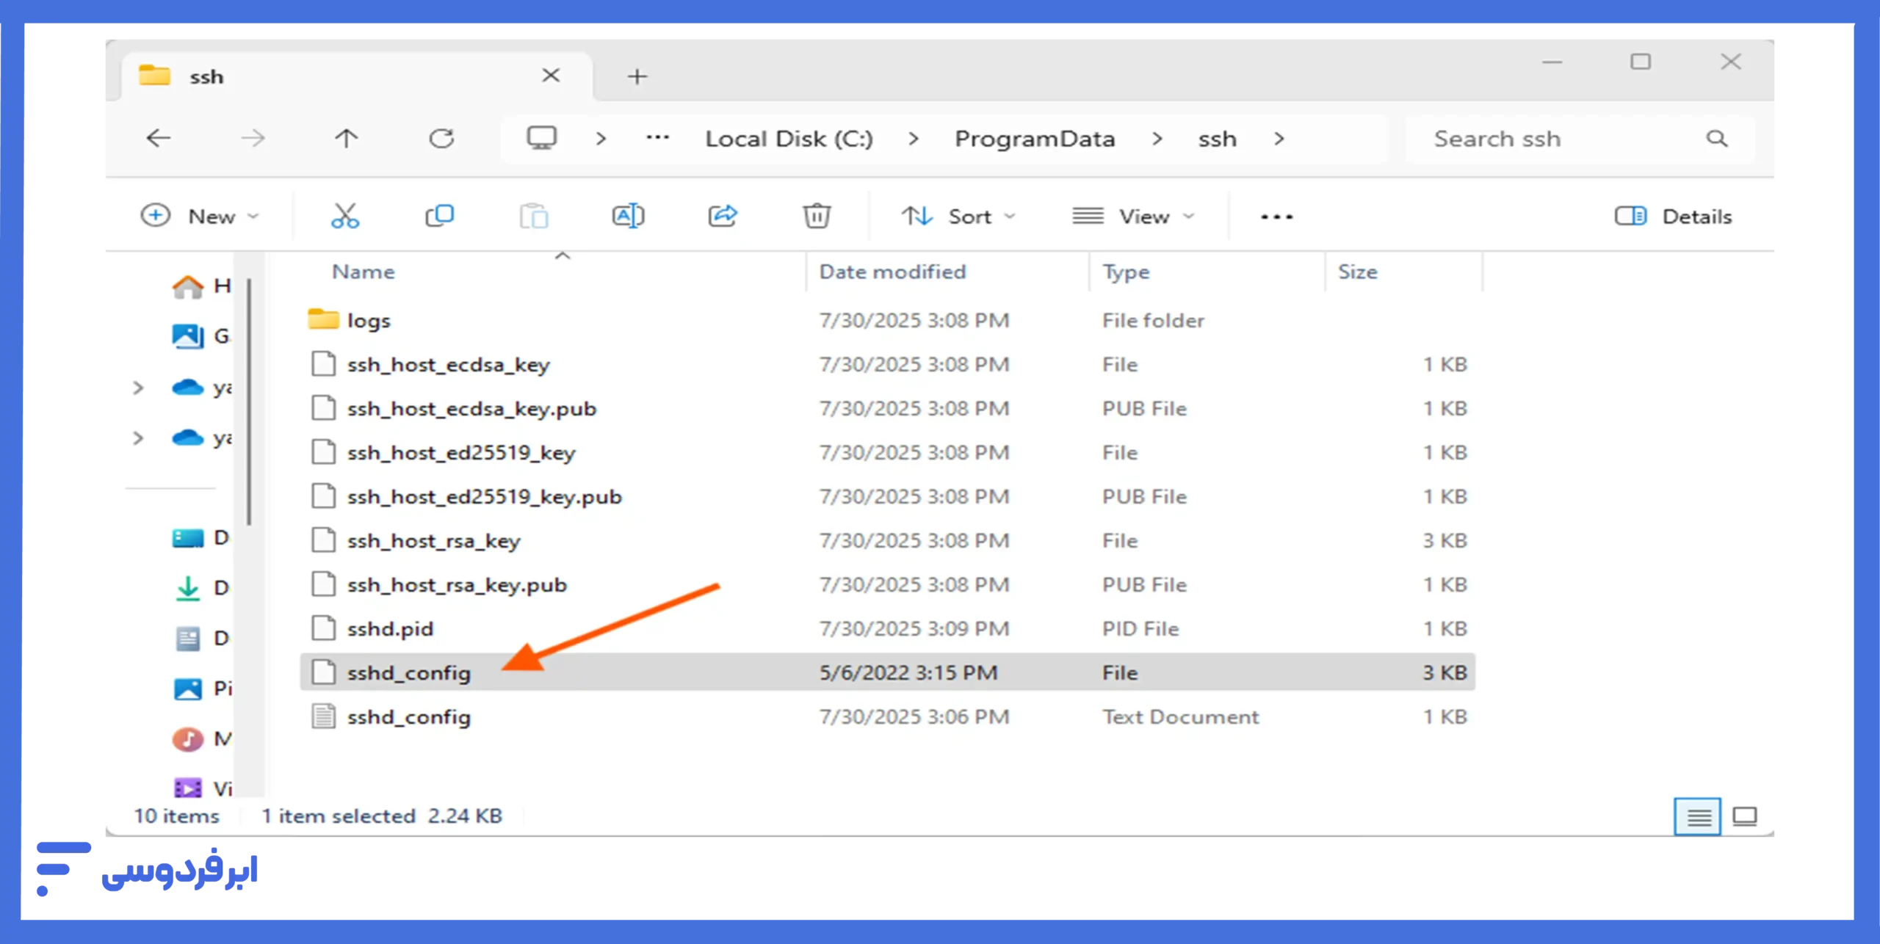1880x944 pixels.
Task: Open the Sort dropdown
Action: point(958,217)
